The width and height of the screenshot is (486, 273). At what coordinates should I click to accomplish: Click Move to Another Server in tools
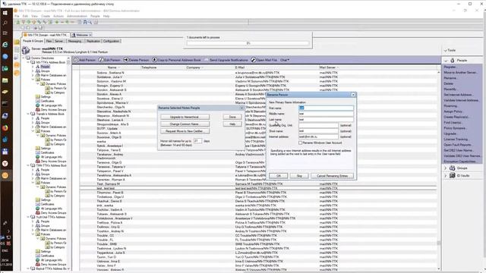(460, 73)
